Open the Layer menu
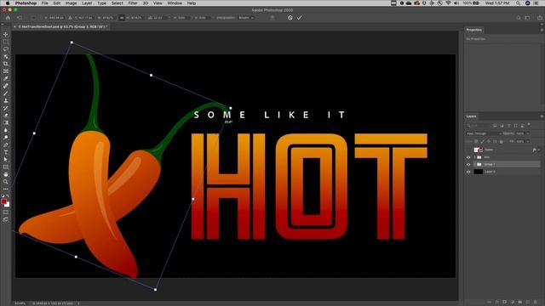Screen dimensions: 545x306 coord(87,3)
